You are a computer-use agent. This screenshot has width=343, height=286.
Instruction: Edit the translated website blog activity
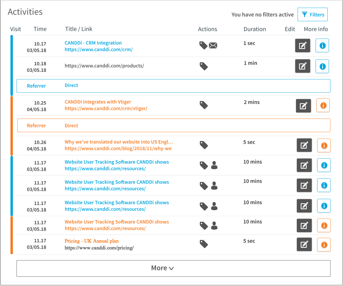[x=304, y=145]
